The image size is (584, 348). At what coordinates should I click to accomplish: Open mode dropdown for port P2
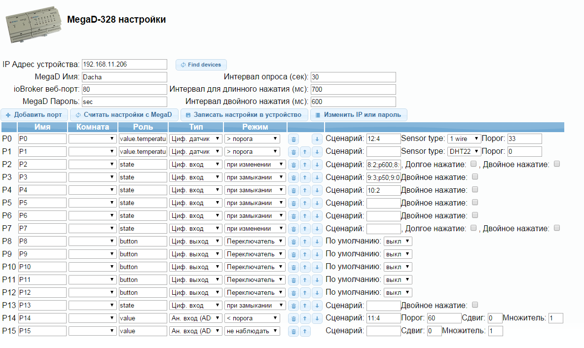(255, 165)
